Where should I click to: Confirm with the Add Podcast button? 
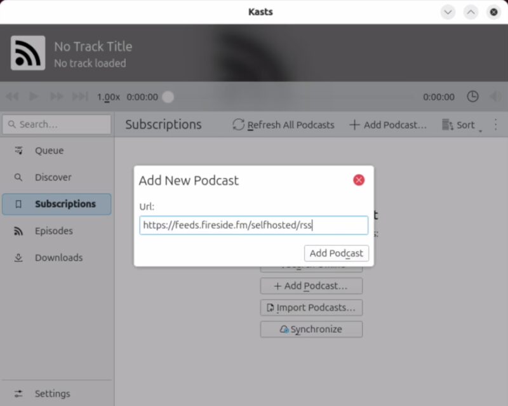[x=337, y=253]
